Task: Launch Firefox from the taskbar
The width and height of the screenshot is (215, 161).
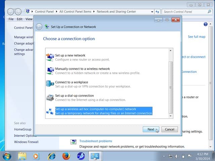Action: [x=67, y=156]
